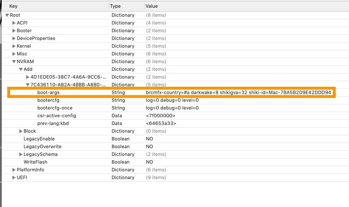
Task: Click the LegacyEnable NO boolean value
Action: pyautogui.click(x=149, y=139)
